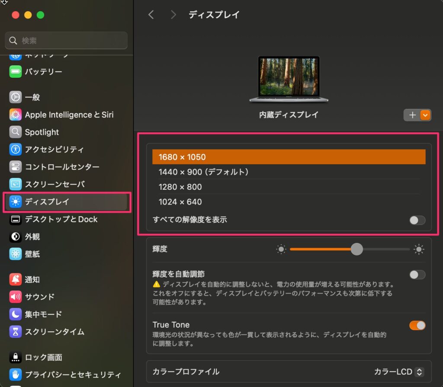Open the General (一般) settings icon
Viewport: 443px width, 387px height.
[x=16, y=97]
